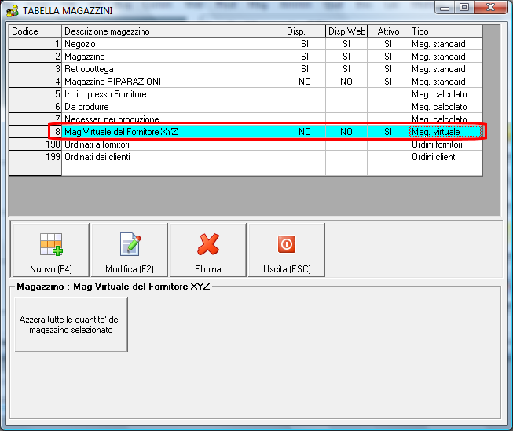Click Mag. standard type for Retrobottega
This screenshot has width=513, height=431.
[445, 69]
